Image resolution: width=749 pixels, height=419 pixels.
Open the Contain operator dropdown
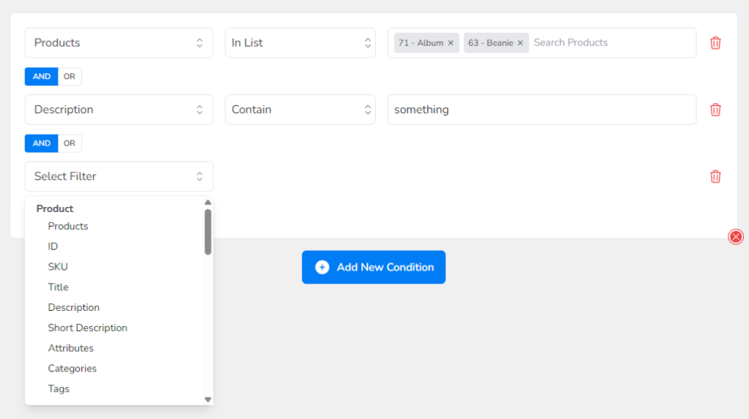coord(301,110)
